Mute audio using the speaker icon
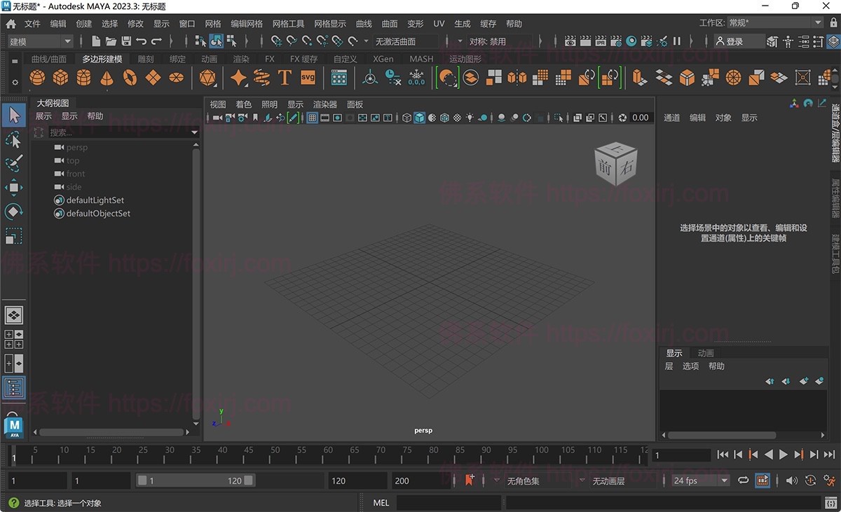This screenshot has width=841, height=512. tap(793, 480)
